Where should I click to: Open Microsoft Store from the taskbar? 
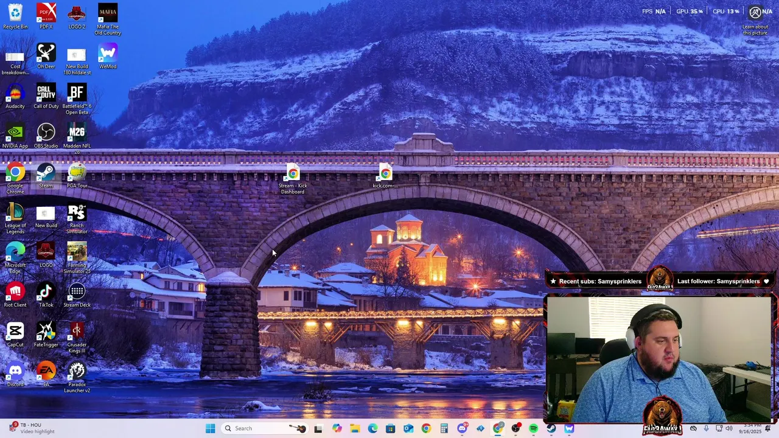(390, 428)
